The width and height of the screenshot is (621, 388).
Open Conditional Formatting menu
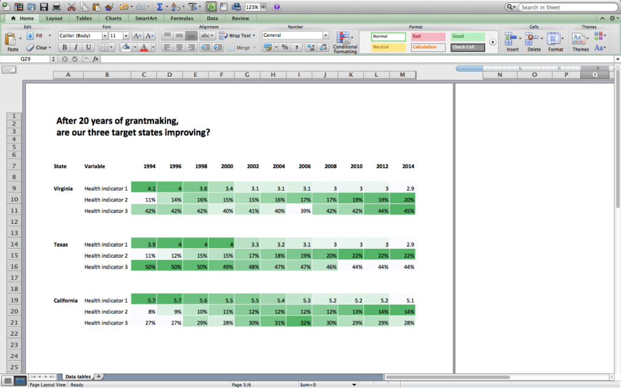pyautogui.click(x=345, y=42)
